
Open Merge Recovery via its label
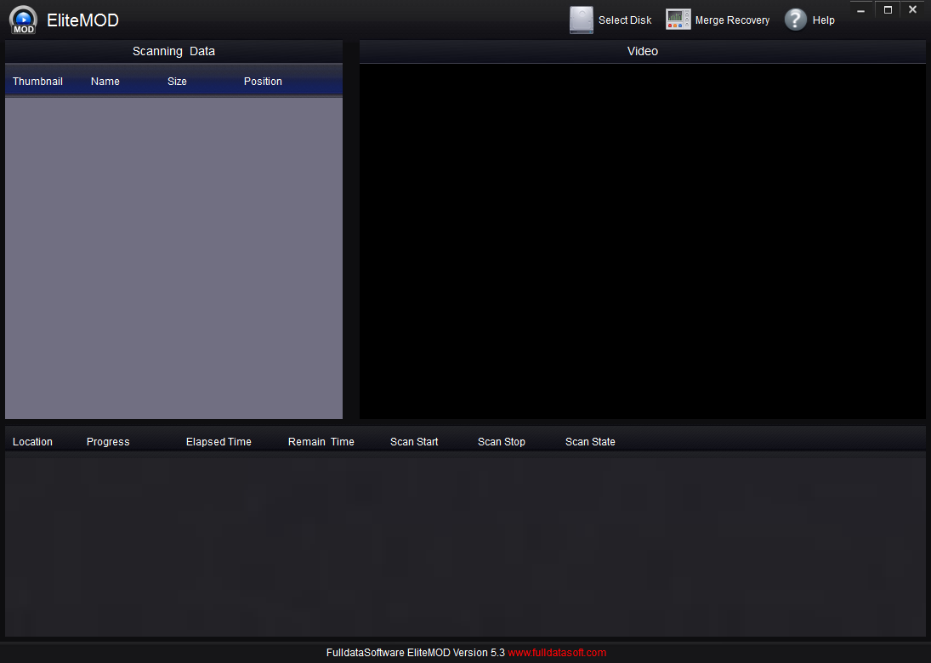point(732,20)
